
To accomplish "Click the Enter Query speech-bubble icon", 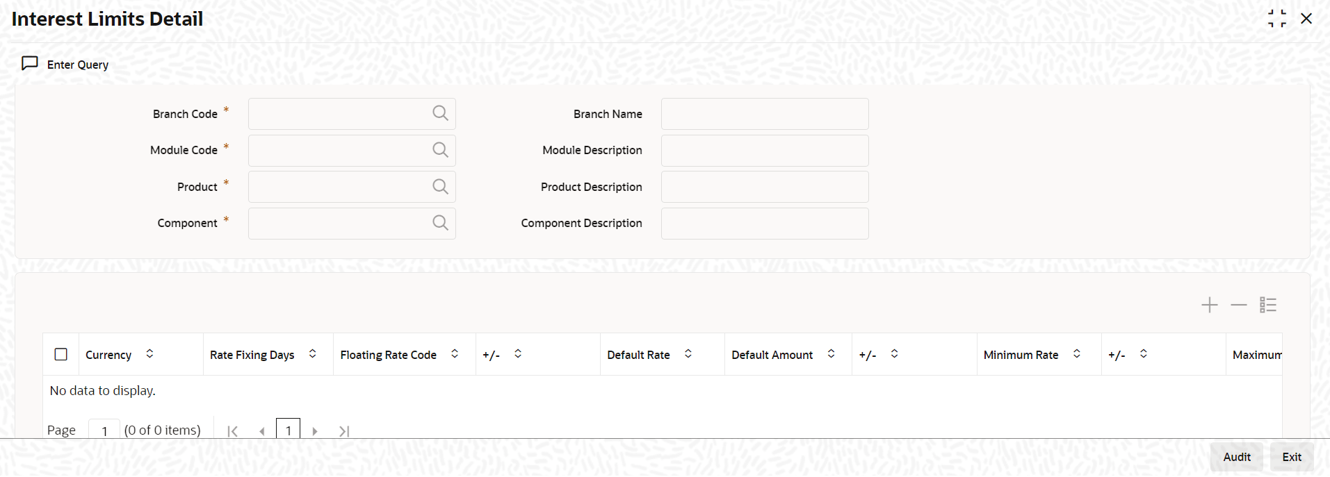I will tap(30, 64).
